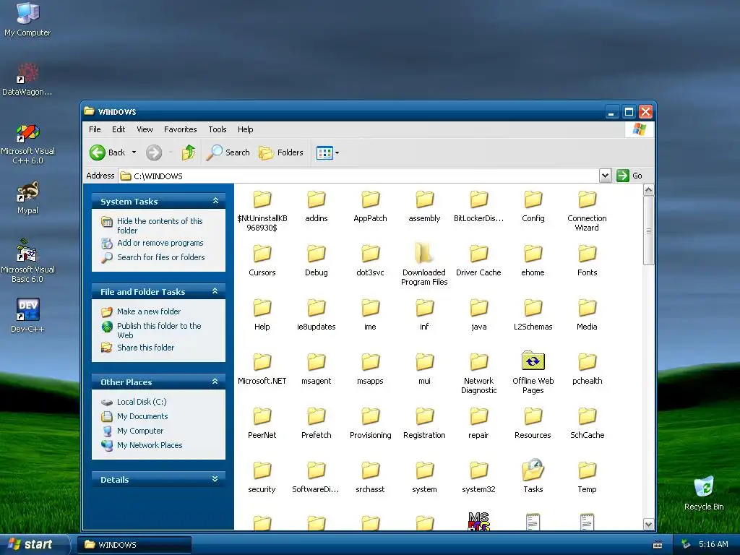Click WINDOWS taskbar button

pos(134,545)
